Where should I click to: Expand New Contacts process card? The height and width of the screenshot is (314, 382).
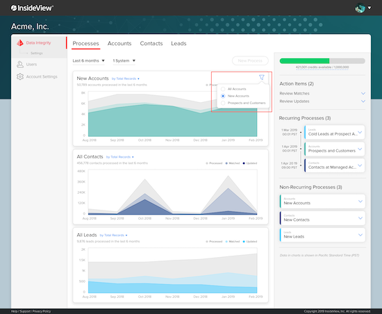click(360, 218)
